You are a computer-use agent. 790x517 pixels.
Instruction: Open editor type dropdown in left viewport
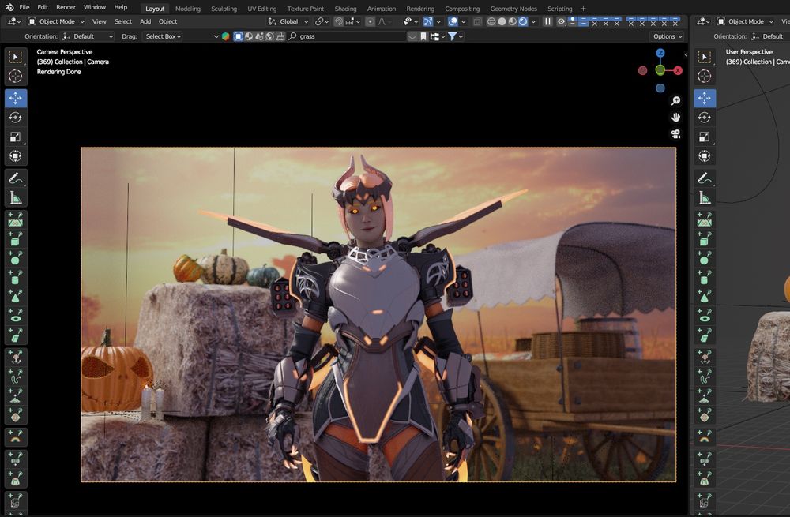(13, 21)
